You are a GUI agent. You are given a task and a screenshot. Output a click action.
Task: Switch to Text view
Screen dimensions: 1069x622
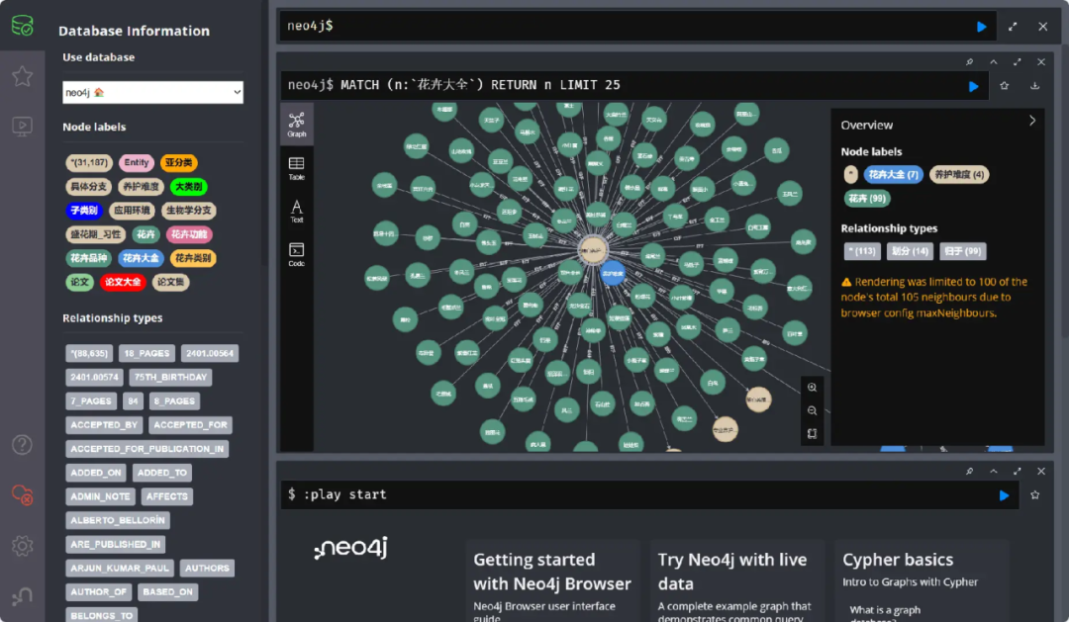[x=297, y=212]
